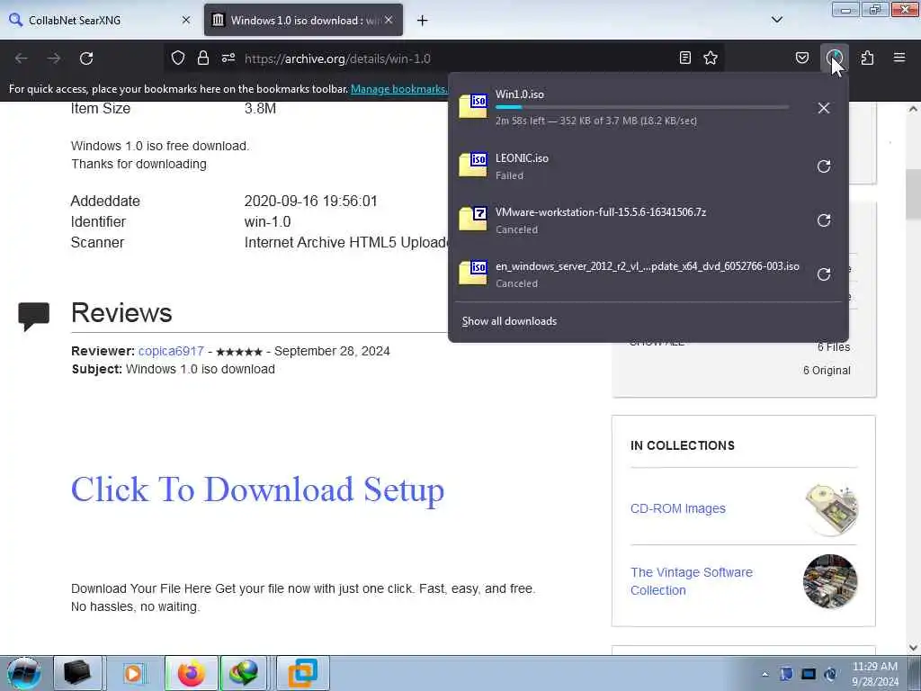This screenshot has height=691, width=921.
Task: Click the VMware 7z file icon
Action: click(473, 219)
